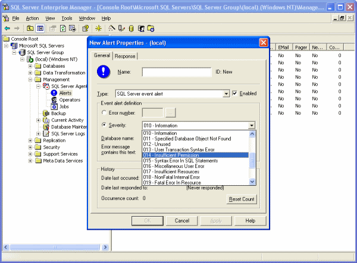Select the Jobs node in the tree
The image size is (357, 263).
point(64,106)
